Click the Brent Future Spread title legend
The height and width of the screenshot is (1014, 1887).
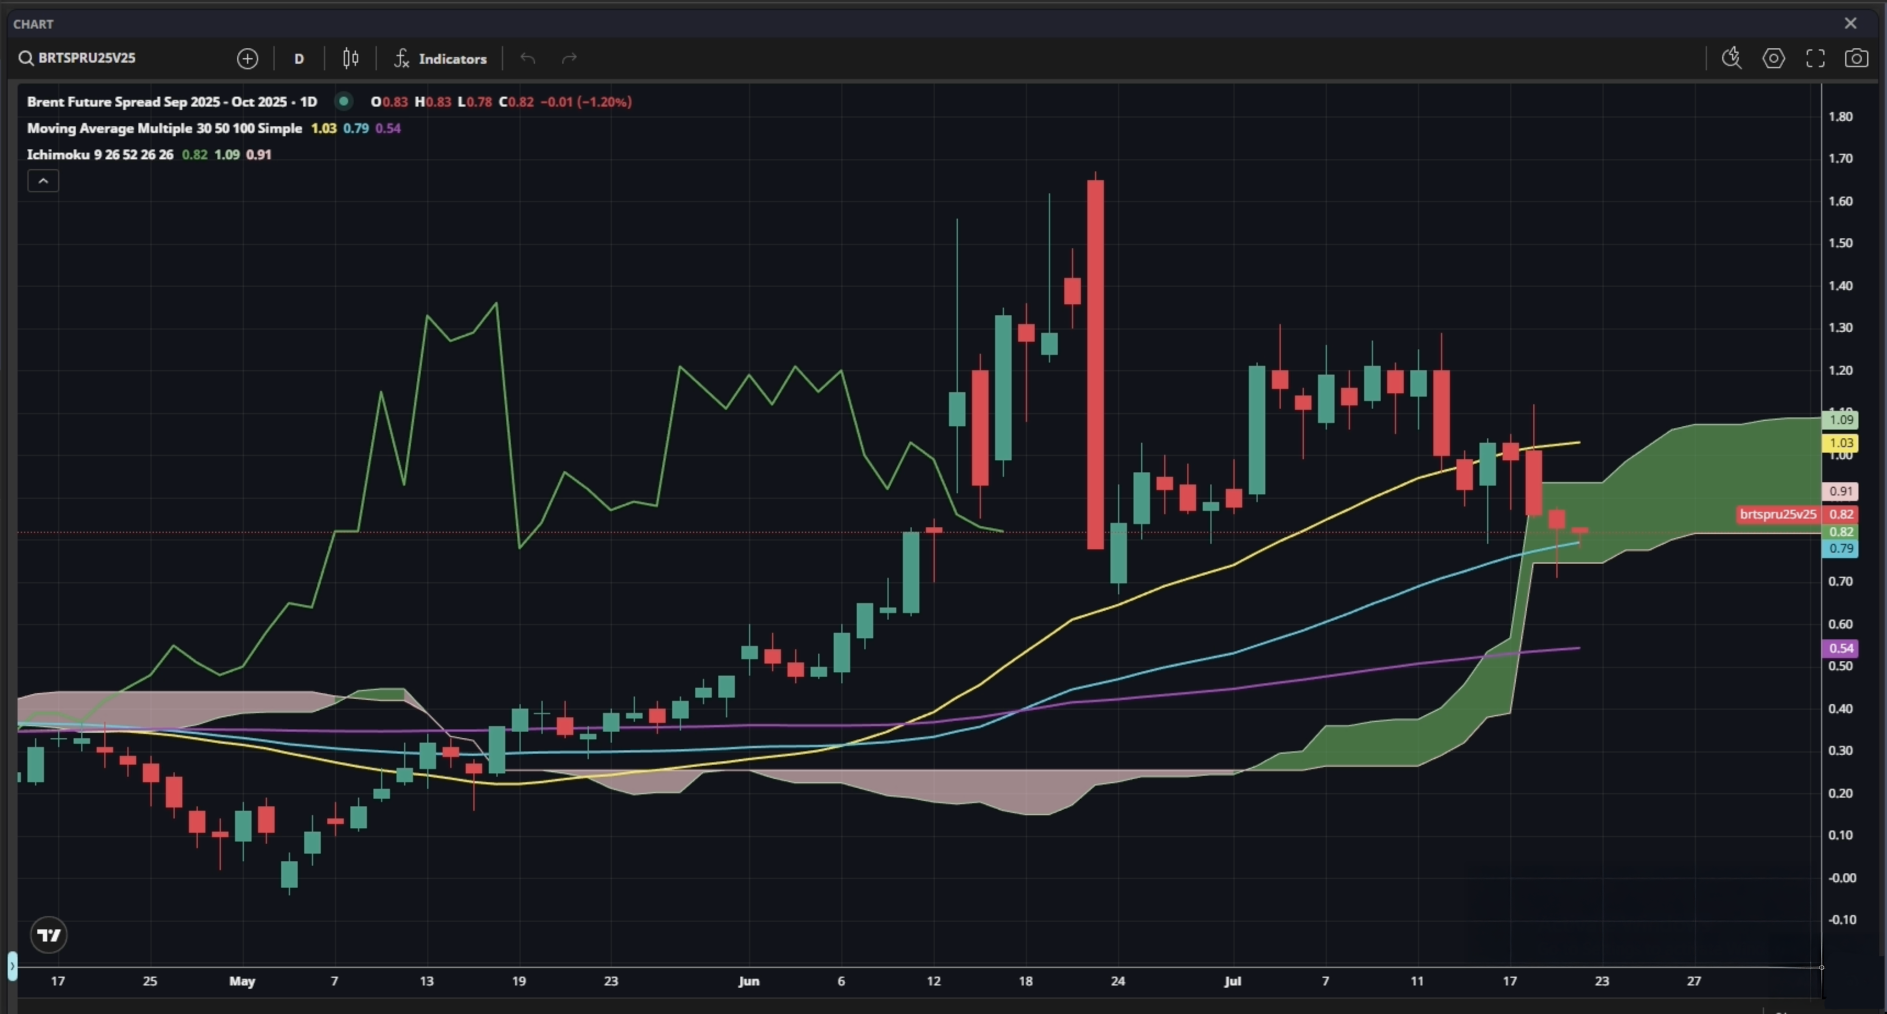coord(171,102)
